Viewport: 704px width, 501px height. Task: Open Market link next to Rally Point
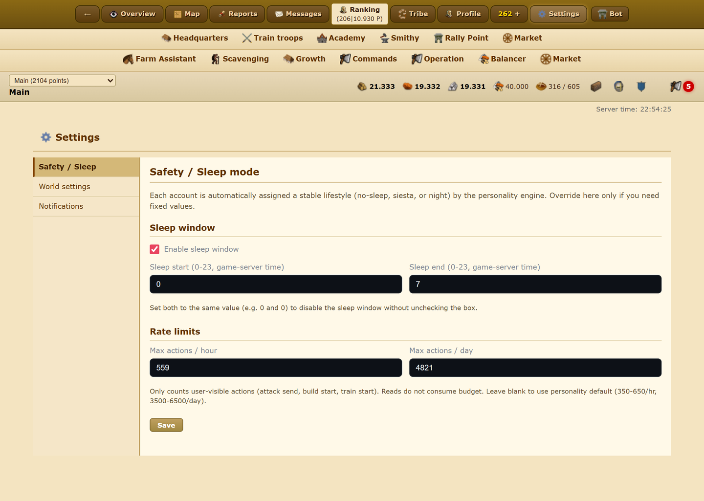(522, 38)
